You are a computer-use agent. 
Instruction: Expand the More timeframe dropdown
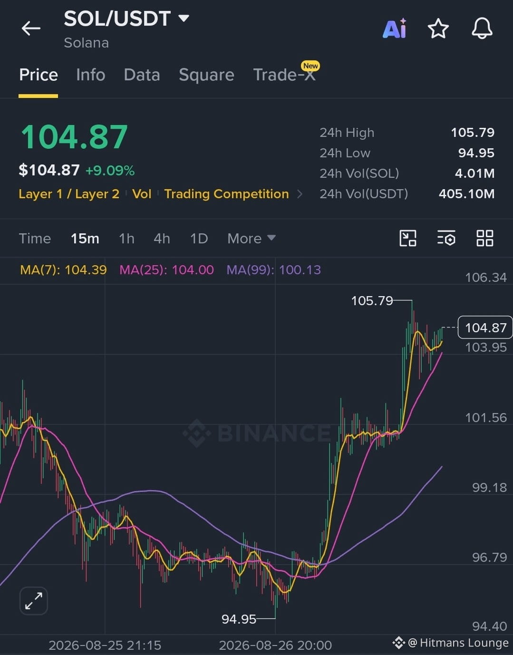tap(251, 238)
